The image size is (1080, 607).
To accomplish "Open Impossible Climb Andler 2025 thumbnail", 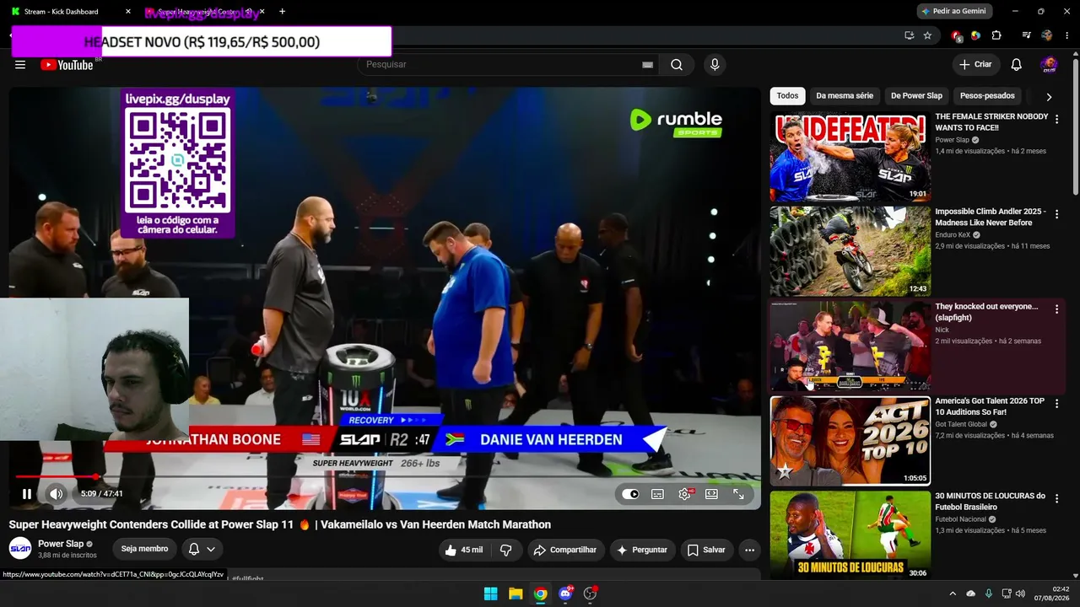I will (x=850, y=251).
